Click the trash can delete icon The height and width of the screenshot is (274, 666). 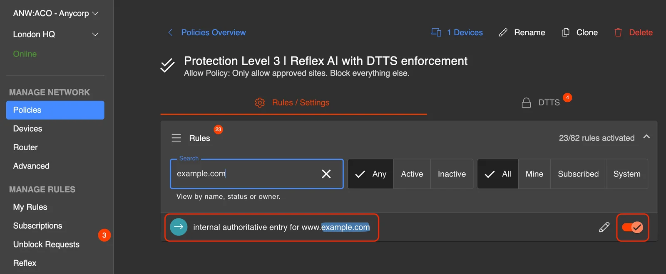(x=618, y=32)
